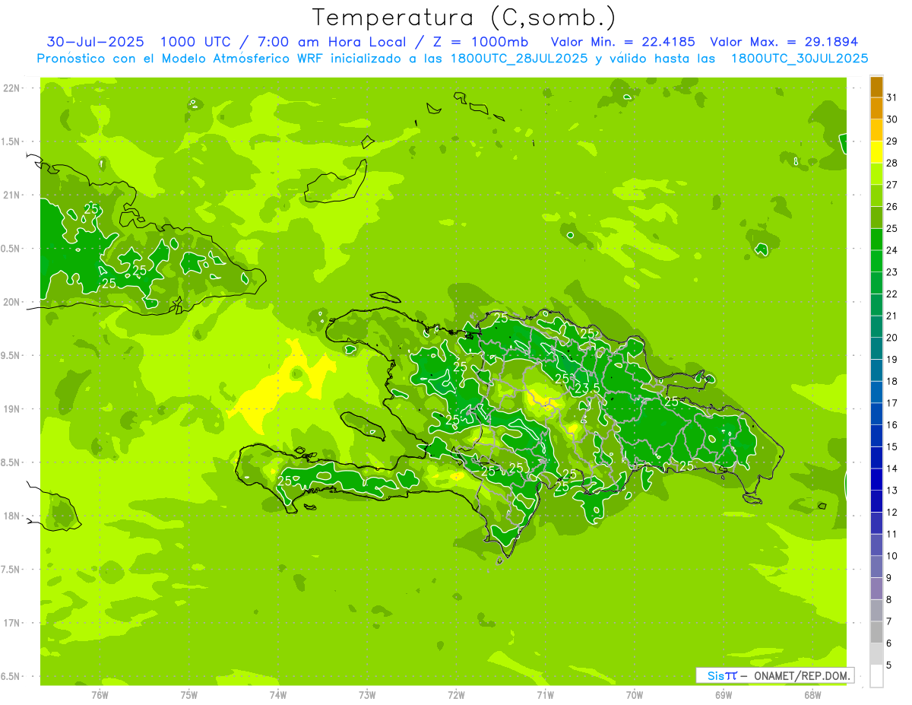Click legend band between 29 and 30
The image size is (912, 705).
[876, 130]
